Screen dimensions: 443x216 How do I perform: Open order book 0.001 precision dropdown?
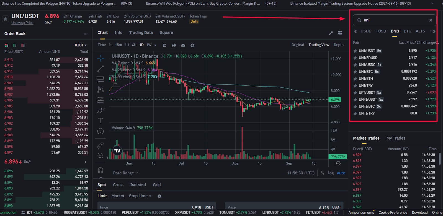coord(81,45)
